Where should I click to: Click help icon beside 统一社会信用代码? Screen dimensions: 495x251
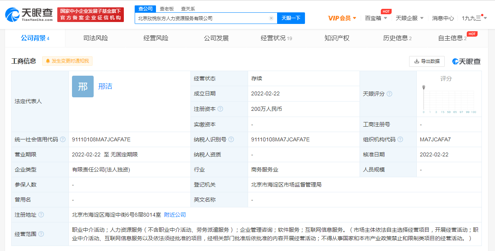coord(63,139)
